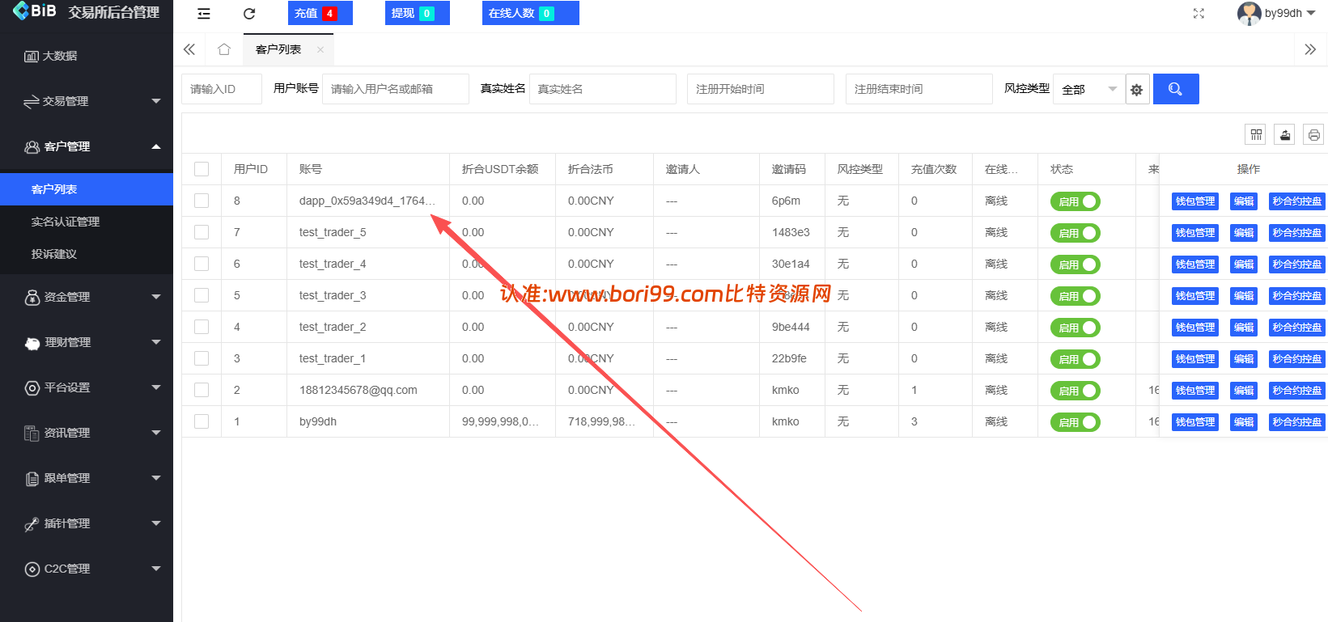Click the 大数据 chart icon
Screen dimensions: 1328x622
[32, 56]
